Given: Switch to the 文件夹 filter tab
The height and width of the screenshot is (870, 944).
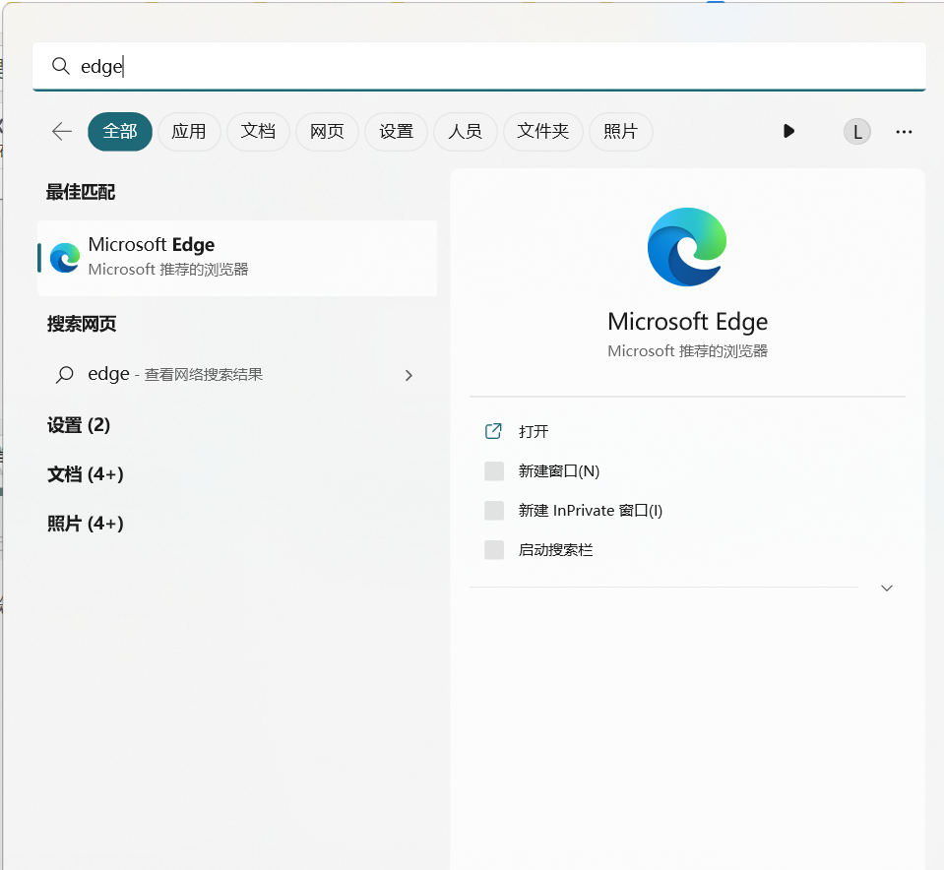Looking at the screenshot, I should point(543,131).
